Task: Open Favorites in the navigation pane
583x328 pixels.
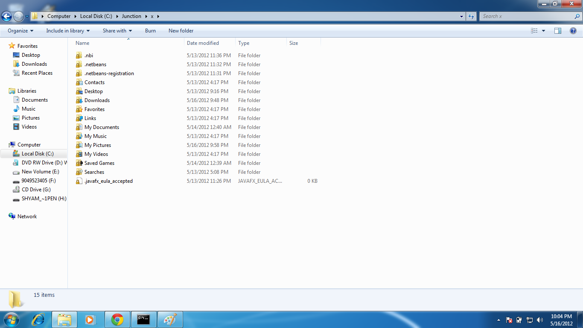Action: (x=27, y=46)
